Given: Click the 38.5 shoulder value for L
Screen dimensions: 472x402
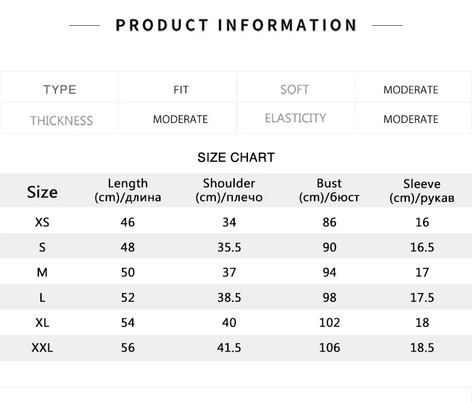Looking at the screenshot, I should click(229, 297).
